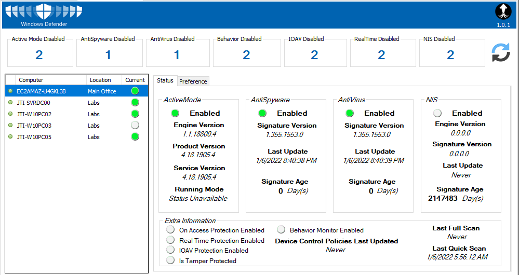Click the Current status light for JTI-W10PC02

(x=135, y=114)
